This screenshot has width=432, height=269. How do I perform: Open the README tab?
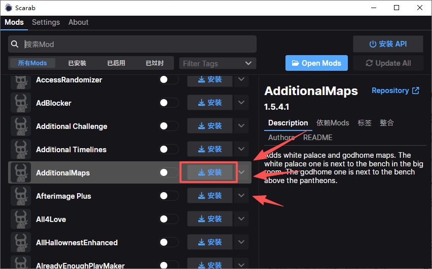[x=318, y=138]
